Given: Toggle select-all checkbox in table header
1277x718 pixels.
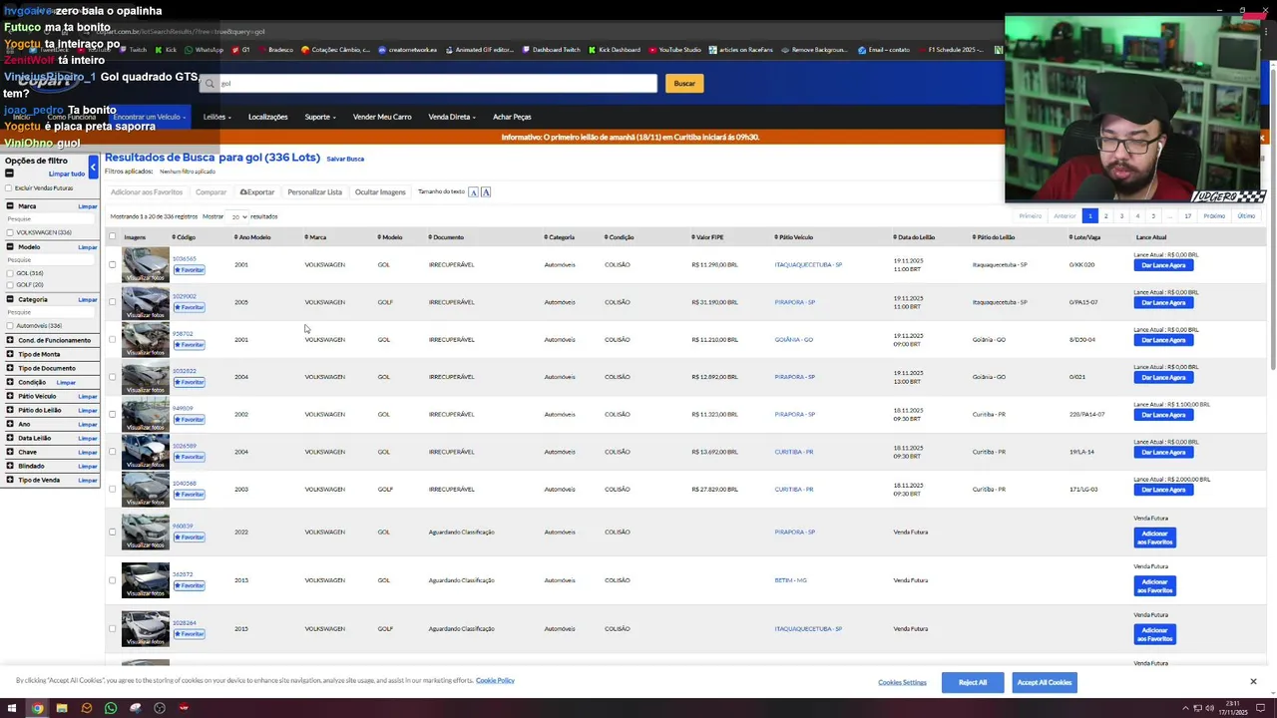Looking at the screenshot, I should click(x=112, y=237).
